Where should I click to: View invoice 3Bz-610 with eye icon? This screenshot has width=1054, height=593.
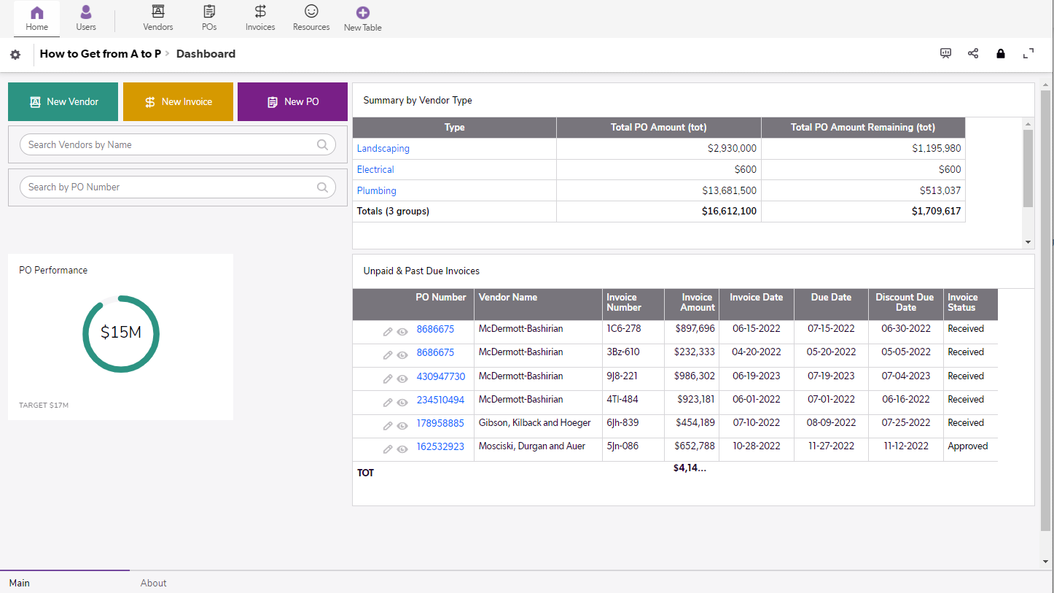tap(402, 355)
